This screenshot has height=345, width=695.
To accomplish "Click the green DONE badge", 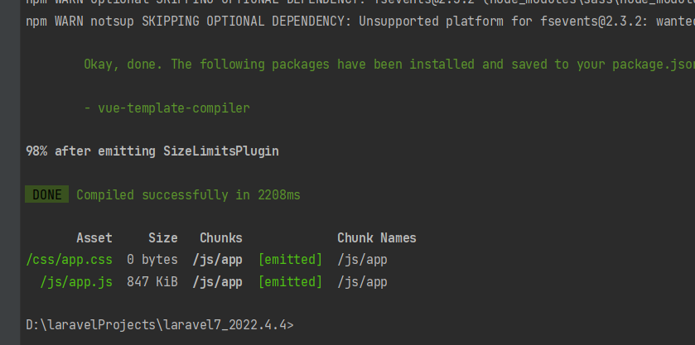I will (x=46, y=194).
